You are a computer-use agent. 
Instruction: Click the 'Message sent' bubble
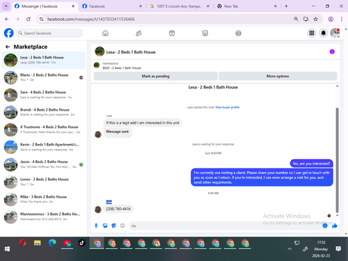click(x=118, y=132)
